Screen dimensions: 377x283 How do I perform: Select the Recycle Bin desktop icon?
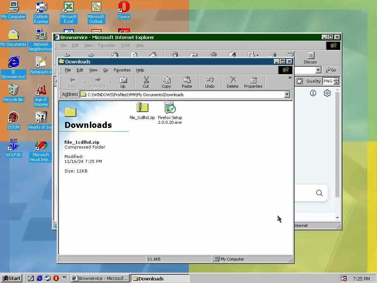click(x=14, y=93)
